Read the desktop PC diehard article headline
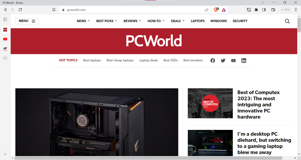Screen dimensions: 301x160 [264, 143]
